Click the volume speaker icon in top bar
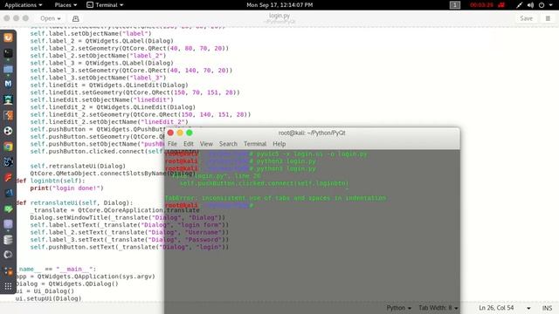The width and height of the screenshot is (559, 314). 530,5
